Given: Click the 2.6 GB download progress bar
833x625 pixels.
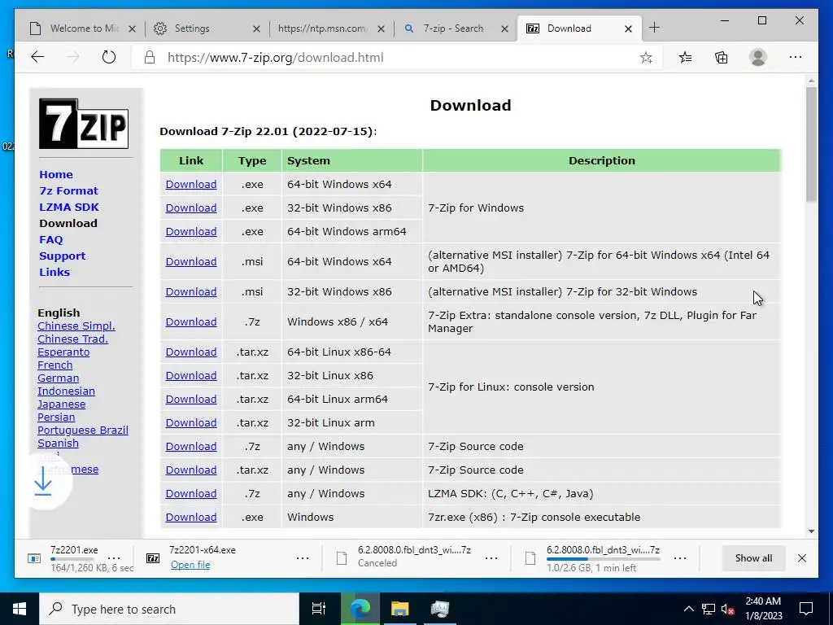Looking at the screenshot, I should coord(603,559).
